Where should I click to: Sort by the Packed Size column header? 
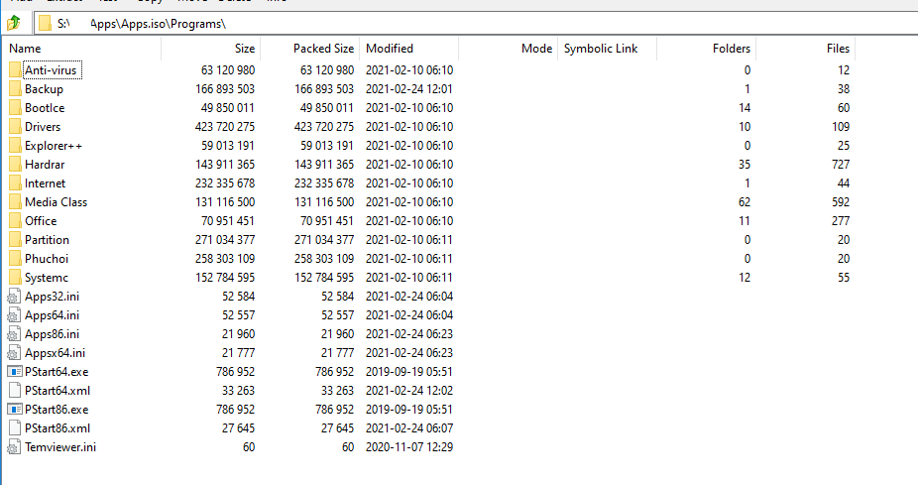pyautogui.click(x=309, y=49)
